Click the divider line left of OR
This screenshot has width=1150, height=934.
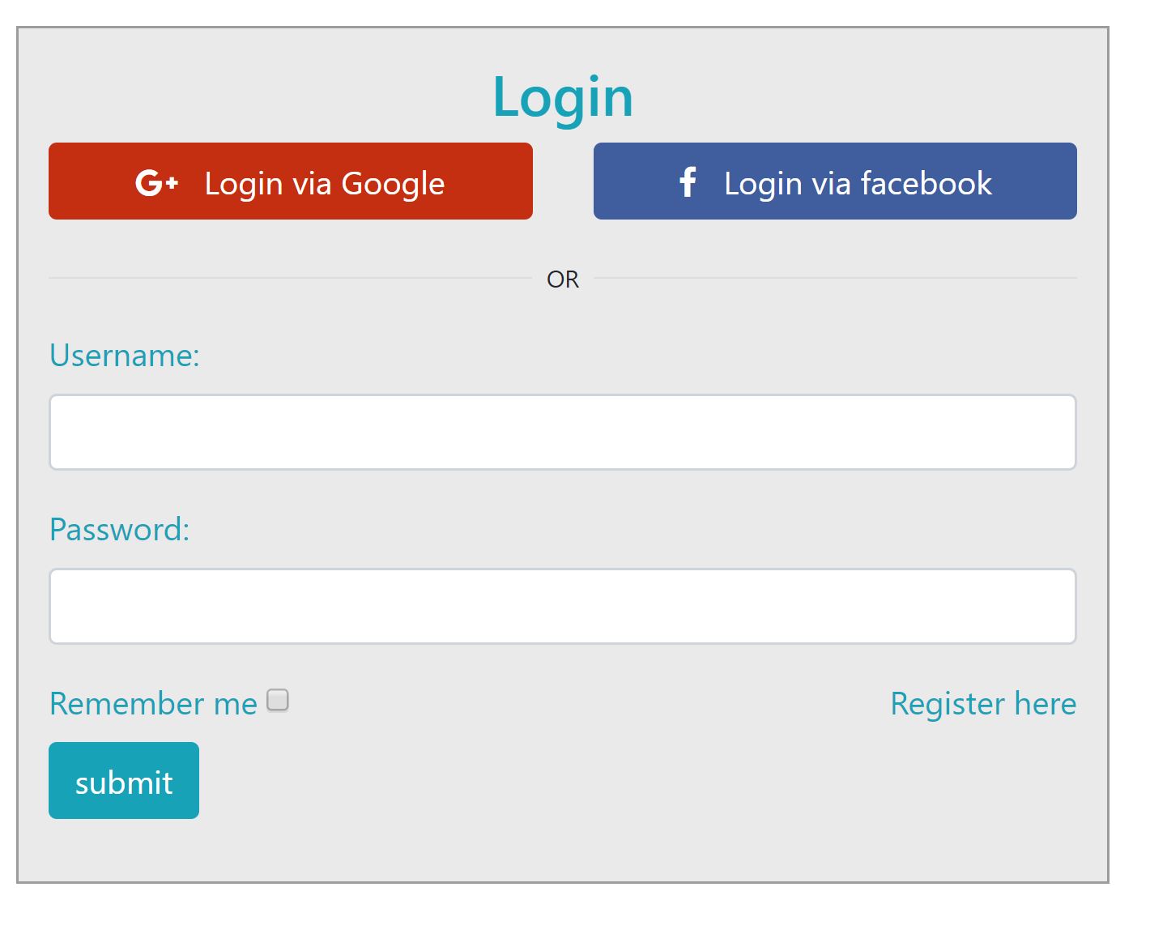click(x=290, y=278)
